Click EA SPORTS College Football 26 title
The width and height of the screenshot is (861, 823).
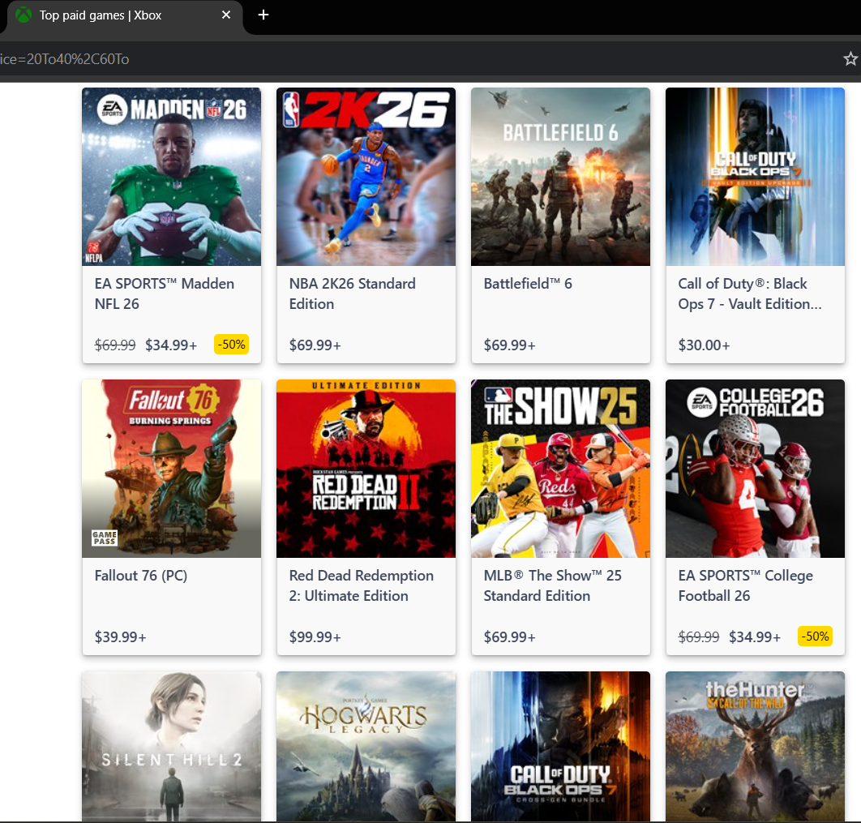tap(746, 585)
